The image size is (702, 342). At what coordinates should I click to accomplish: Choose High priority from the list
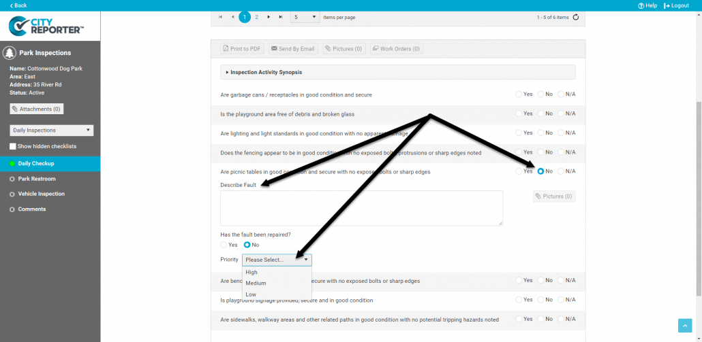tap(251, 272)
